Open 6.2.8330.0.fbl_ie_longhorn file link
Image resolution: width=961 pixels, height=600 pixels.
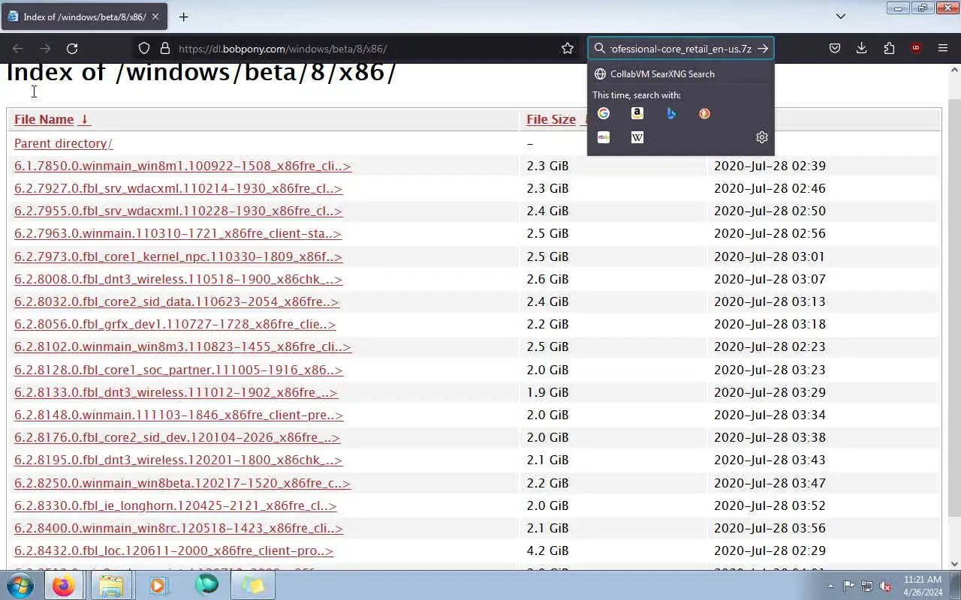(175, 505)
